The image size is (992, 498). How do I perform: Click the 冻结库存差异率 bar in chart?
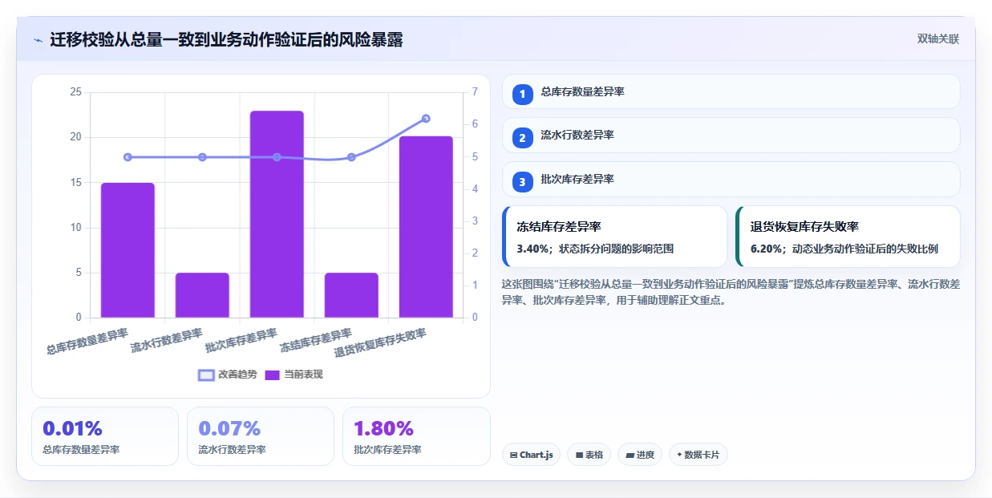coord(351,295)
